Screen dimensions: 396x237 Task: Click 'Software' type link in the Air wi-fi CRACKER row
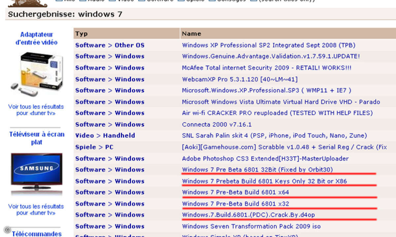[x=90, y=113]
